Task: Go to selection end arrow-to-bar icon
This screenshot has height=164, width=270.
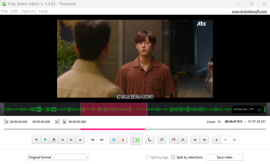Action: tap(204, 140)
